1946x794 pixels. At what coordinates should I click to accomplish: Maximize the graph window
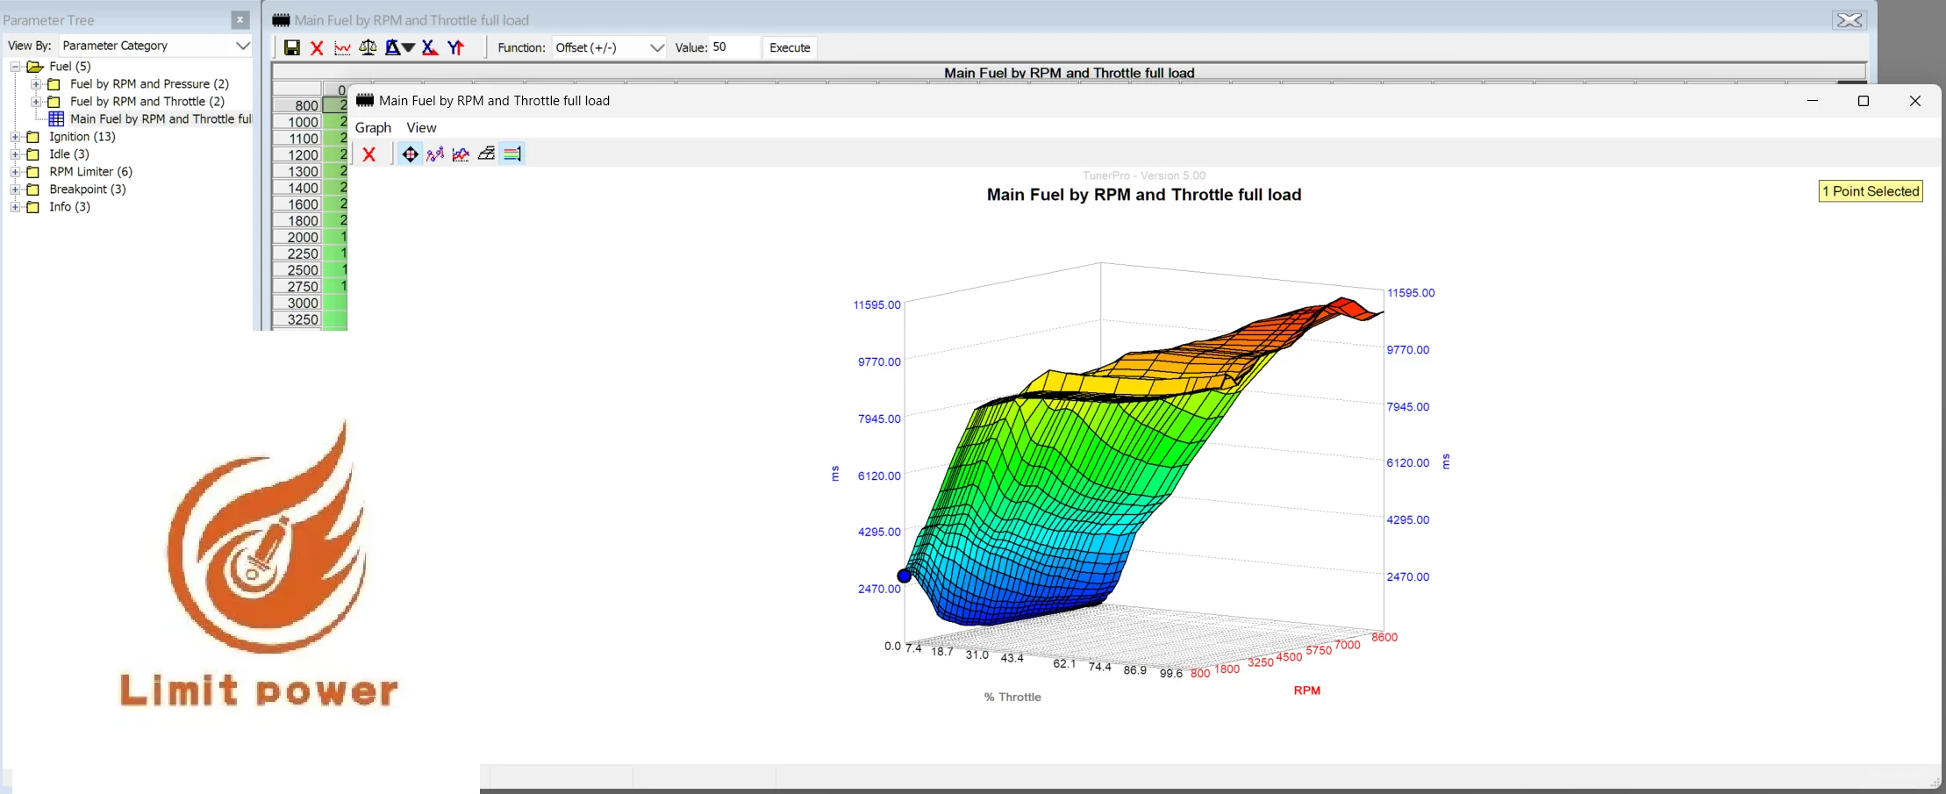[x=1864, y=101]
